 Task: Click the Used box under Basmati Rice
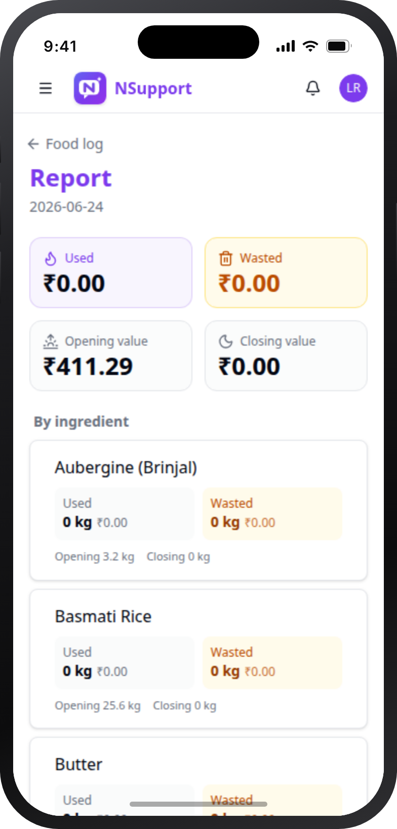tap(125, 663)
